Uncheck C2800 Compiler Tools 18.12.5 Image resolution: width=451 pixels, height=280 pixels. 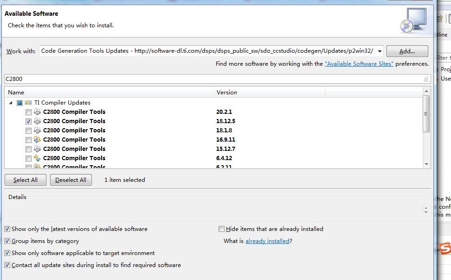click(x=29, y=121)
